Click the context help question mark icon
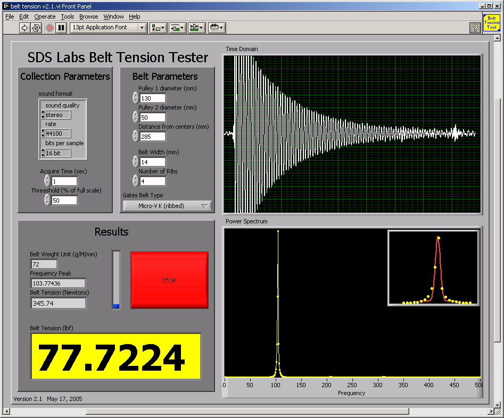This screenshot has width=504, height=418. (475, 28)
